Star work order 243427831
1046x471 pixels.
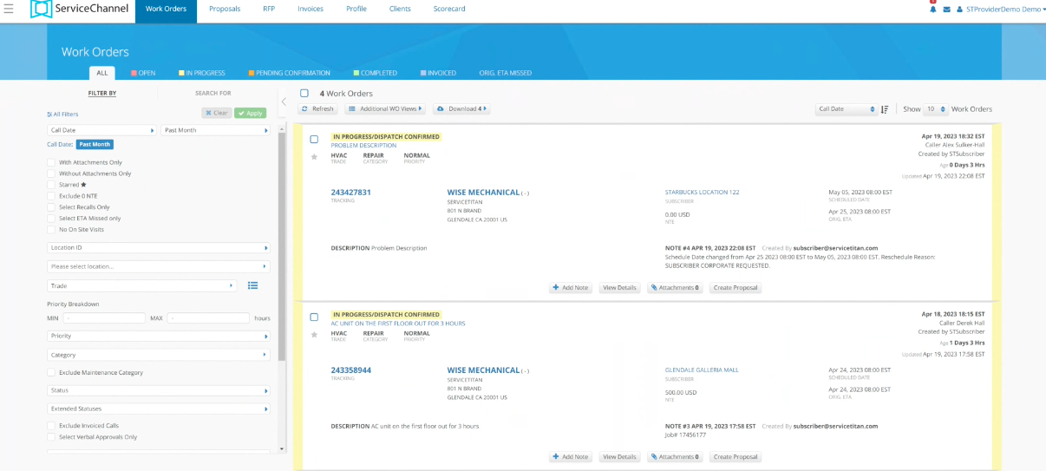tap(314, 157)
